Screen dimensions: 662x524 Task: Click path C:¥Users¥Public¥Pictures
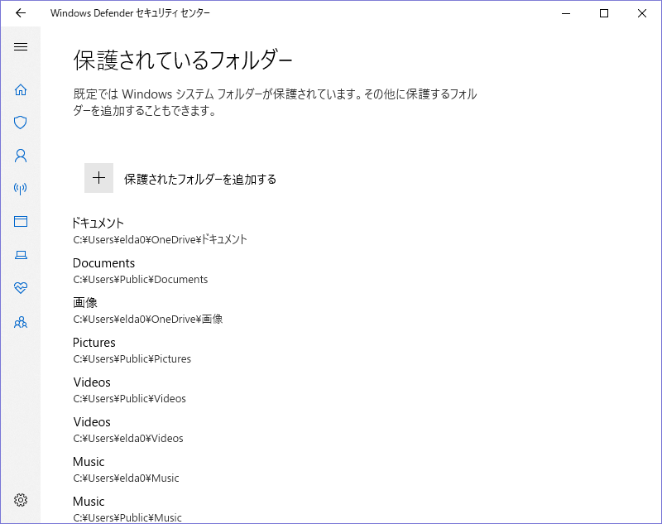coord(132,359)
